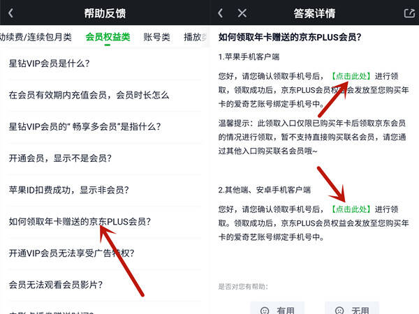Screen dimensions: 419x314
Task: Tap the 帮助反馈 page title
Action: pyautogui.click(x=105, y=13)
